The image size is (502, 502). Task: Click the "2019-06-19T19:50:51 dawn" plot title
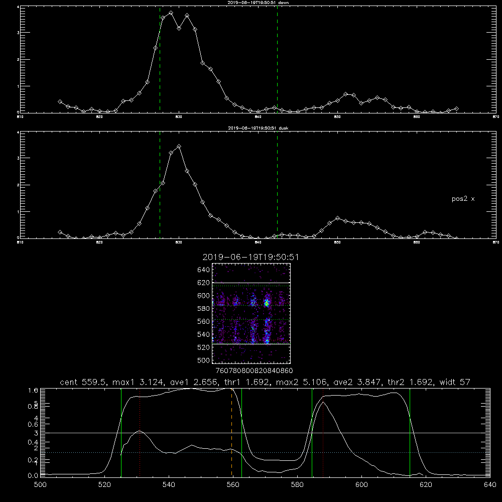(258, 3)
